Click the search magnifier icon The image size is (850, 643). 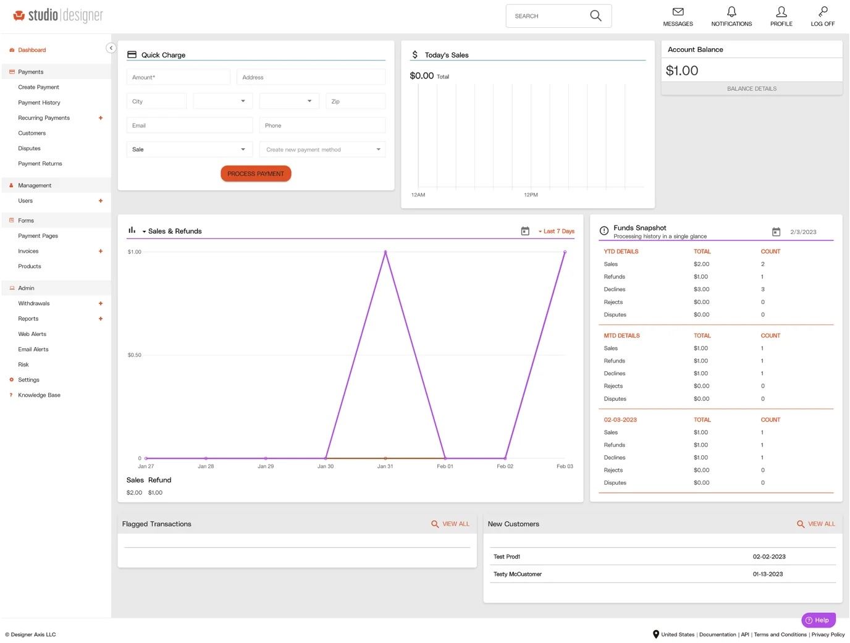pyautogui.click(x=595, y=15)
